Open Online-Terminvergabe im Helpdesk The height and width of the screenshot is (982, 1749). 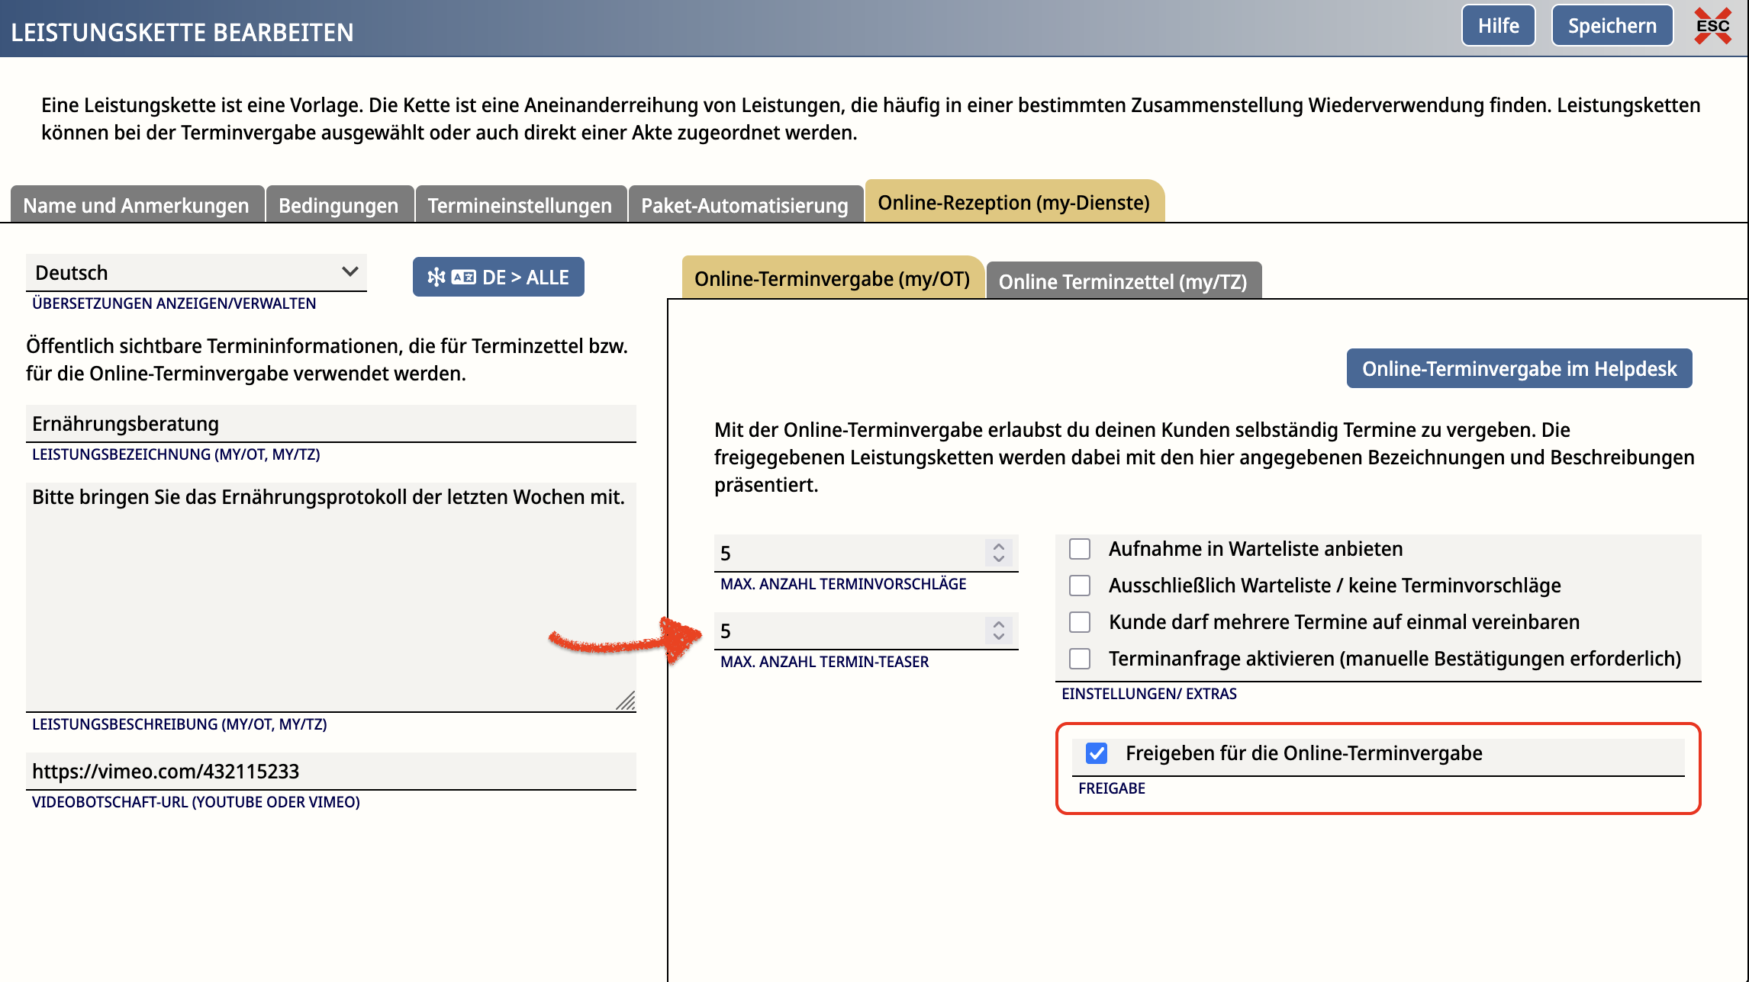pos(1519,369)
